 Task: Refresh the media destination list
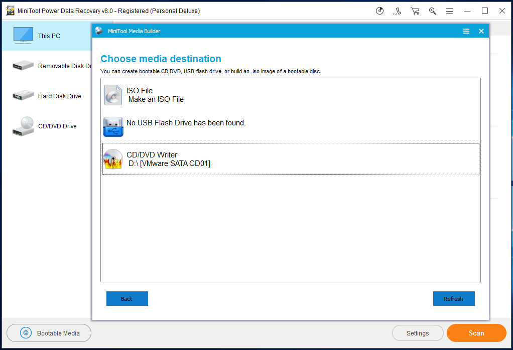coord(454,299)
